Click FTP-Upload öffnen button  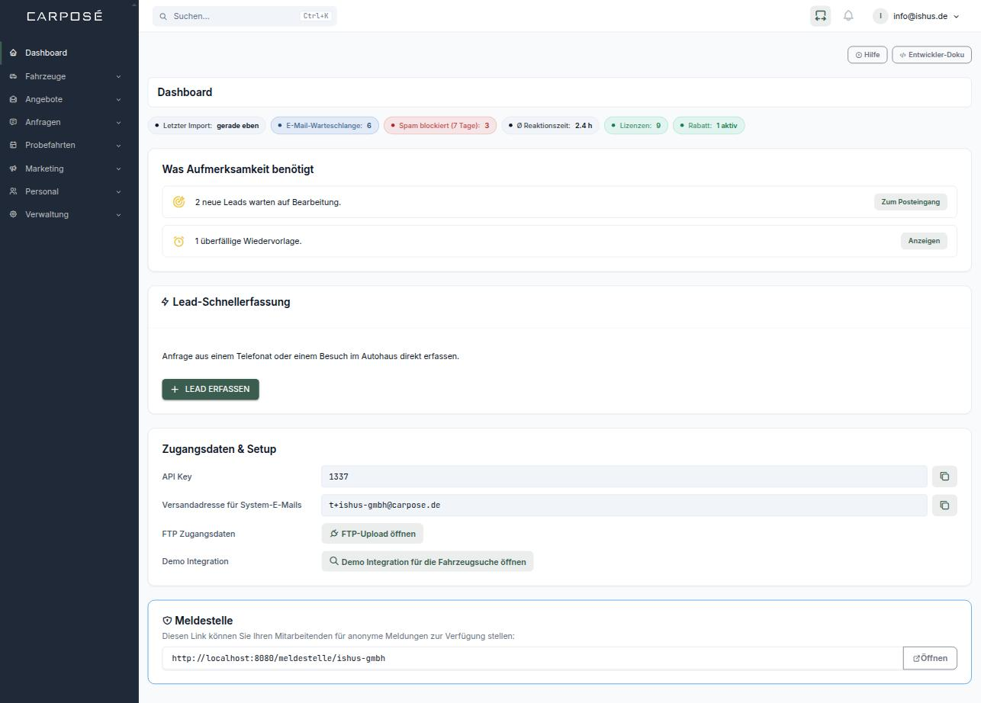[x=372, y=534]
